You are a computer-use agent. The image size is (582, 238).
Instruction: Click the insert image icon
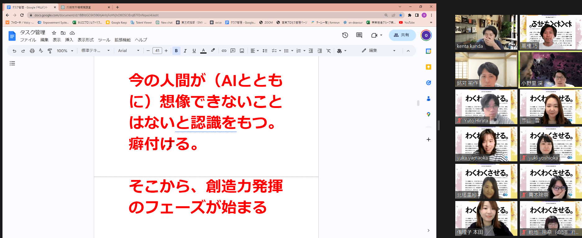click(242, 51)
